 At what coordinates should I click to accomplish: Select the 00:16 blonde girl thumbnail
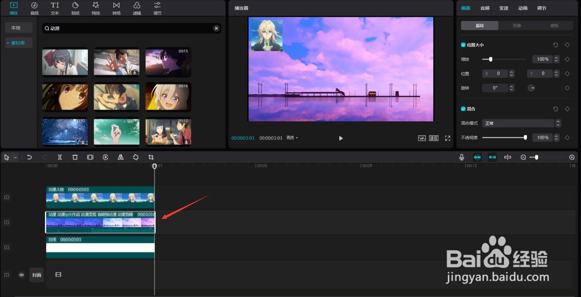(168, 97)
